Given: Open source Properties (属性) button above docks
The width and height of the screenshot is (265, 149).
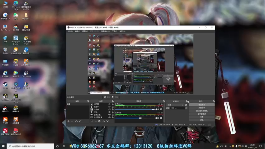Looking at the screenshot, I should coord(107,97).
